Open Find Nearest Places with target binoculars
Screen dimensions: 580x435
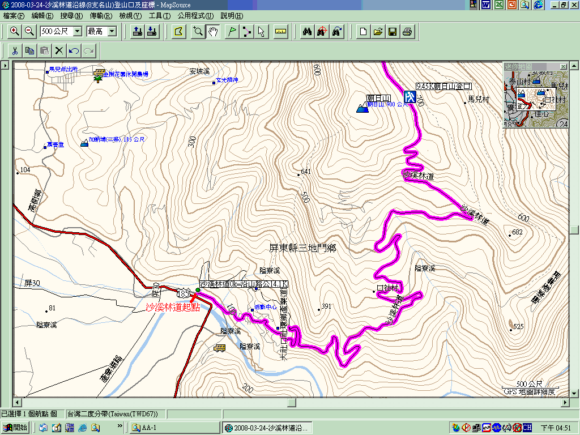point(322,32)
